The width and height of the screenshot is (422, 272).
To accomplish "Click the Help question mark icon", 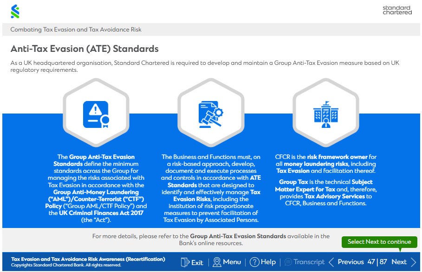I will pyautogui.click(x=254, y=262).
